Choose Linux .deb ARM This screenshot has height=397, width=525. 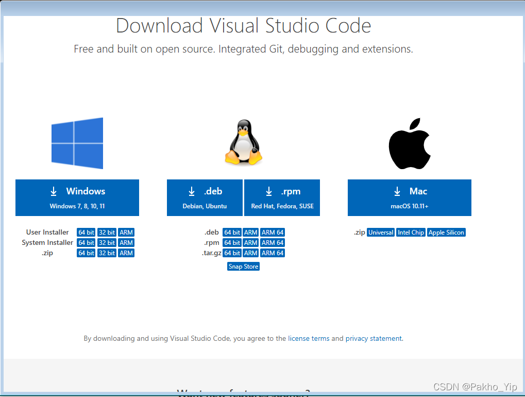[250, 233]
